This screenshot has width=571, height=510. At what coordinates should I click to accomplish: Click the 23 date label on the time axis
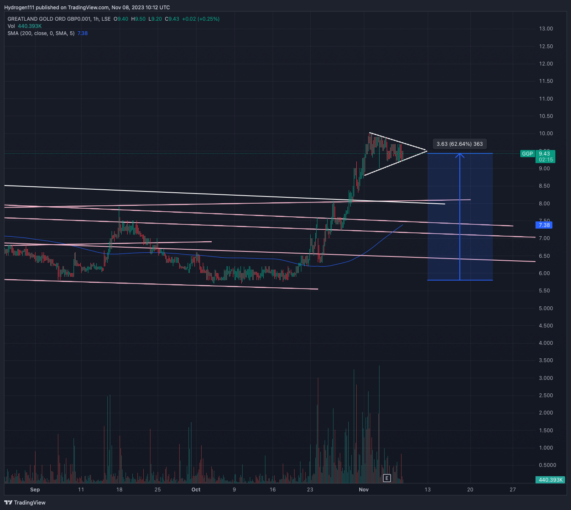click(x=310, y=490)
